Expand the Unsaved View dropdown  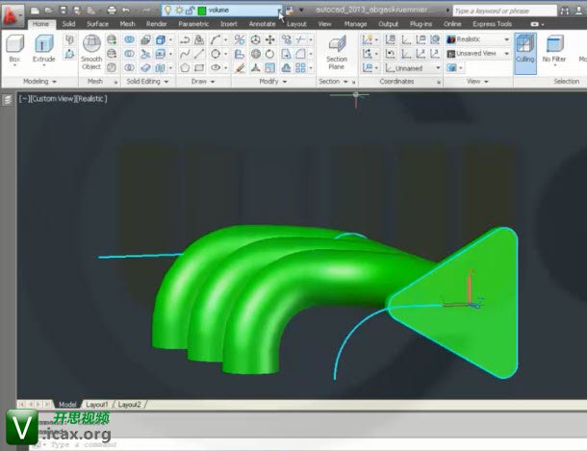pyautogui.click(x=479, y=54)
